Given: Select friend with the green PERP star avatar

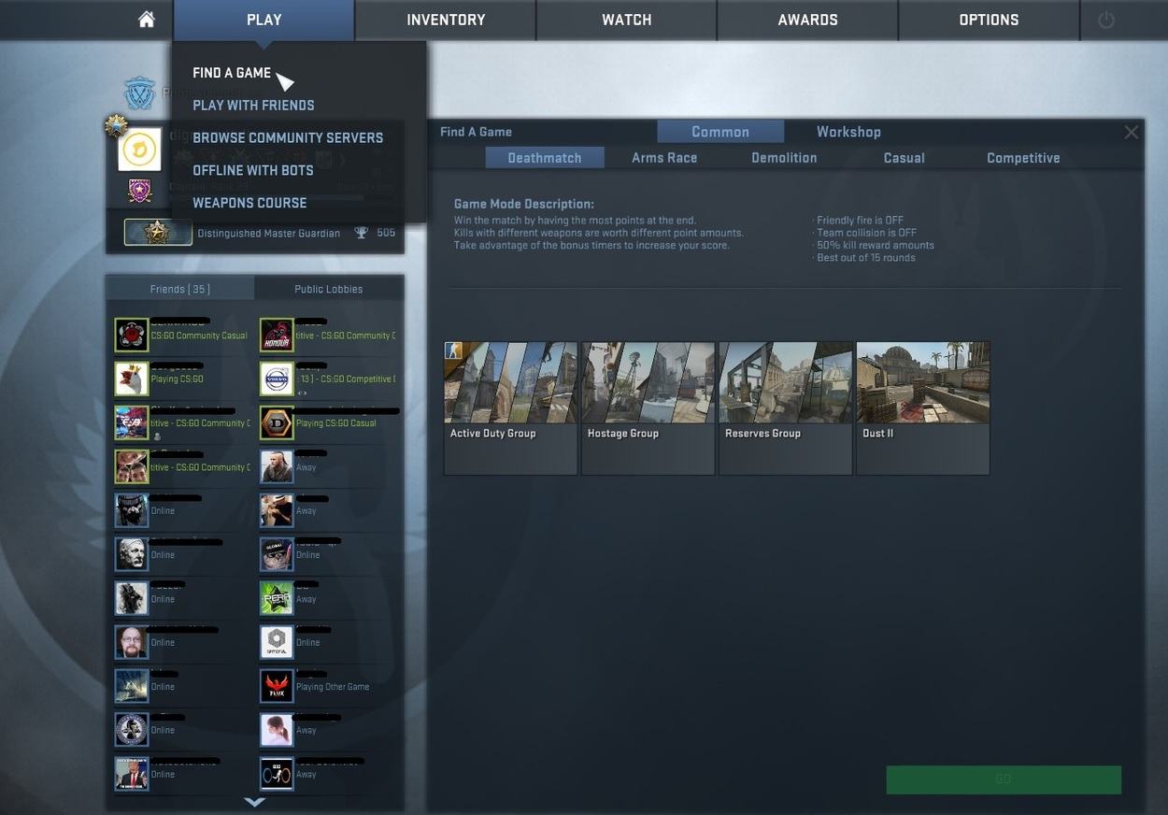Looking at the screenshot, I should point(277,598).
